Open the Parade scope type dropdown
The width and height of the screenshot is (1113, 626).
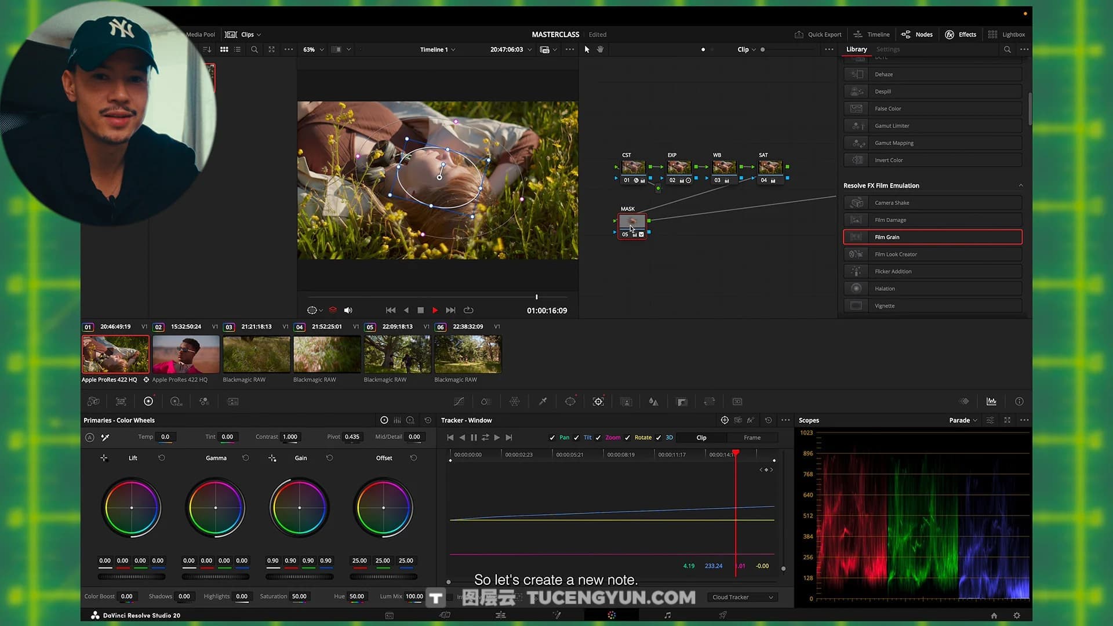(x=963, y=420)
